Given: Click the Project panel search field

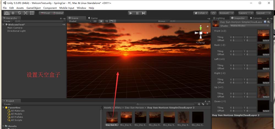Looking at the screenshot, I should pyautogui.click(x=166, y=104).
